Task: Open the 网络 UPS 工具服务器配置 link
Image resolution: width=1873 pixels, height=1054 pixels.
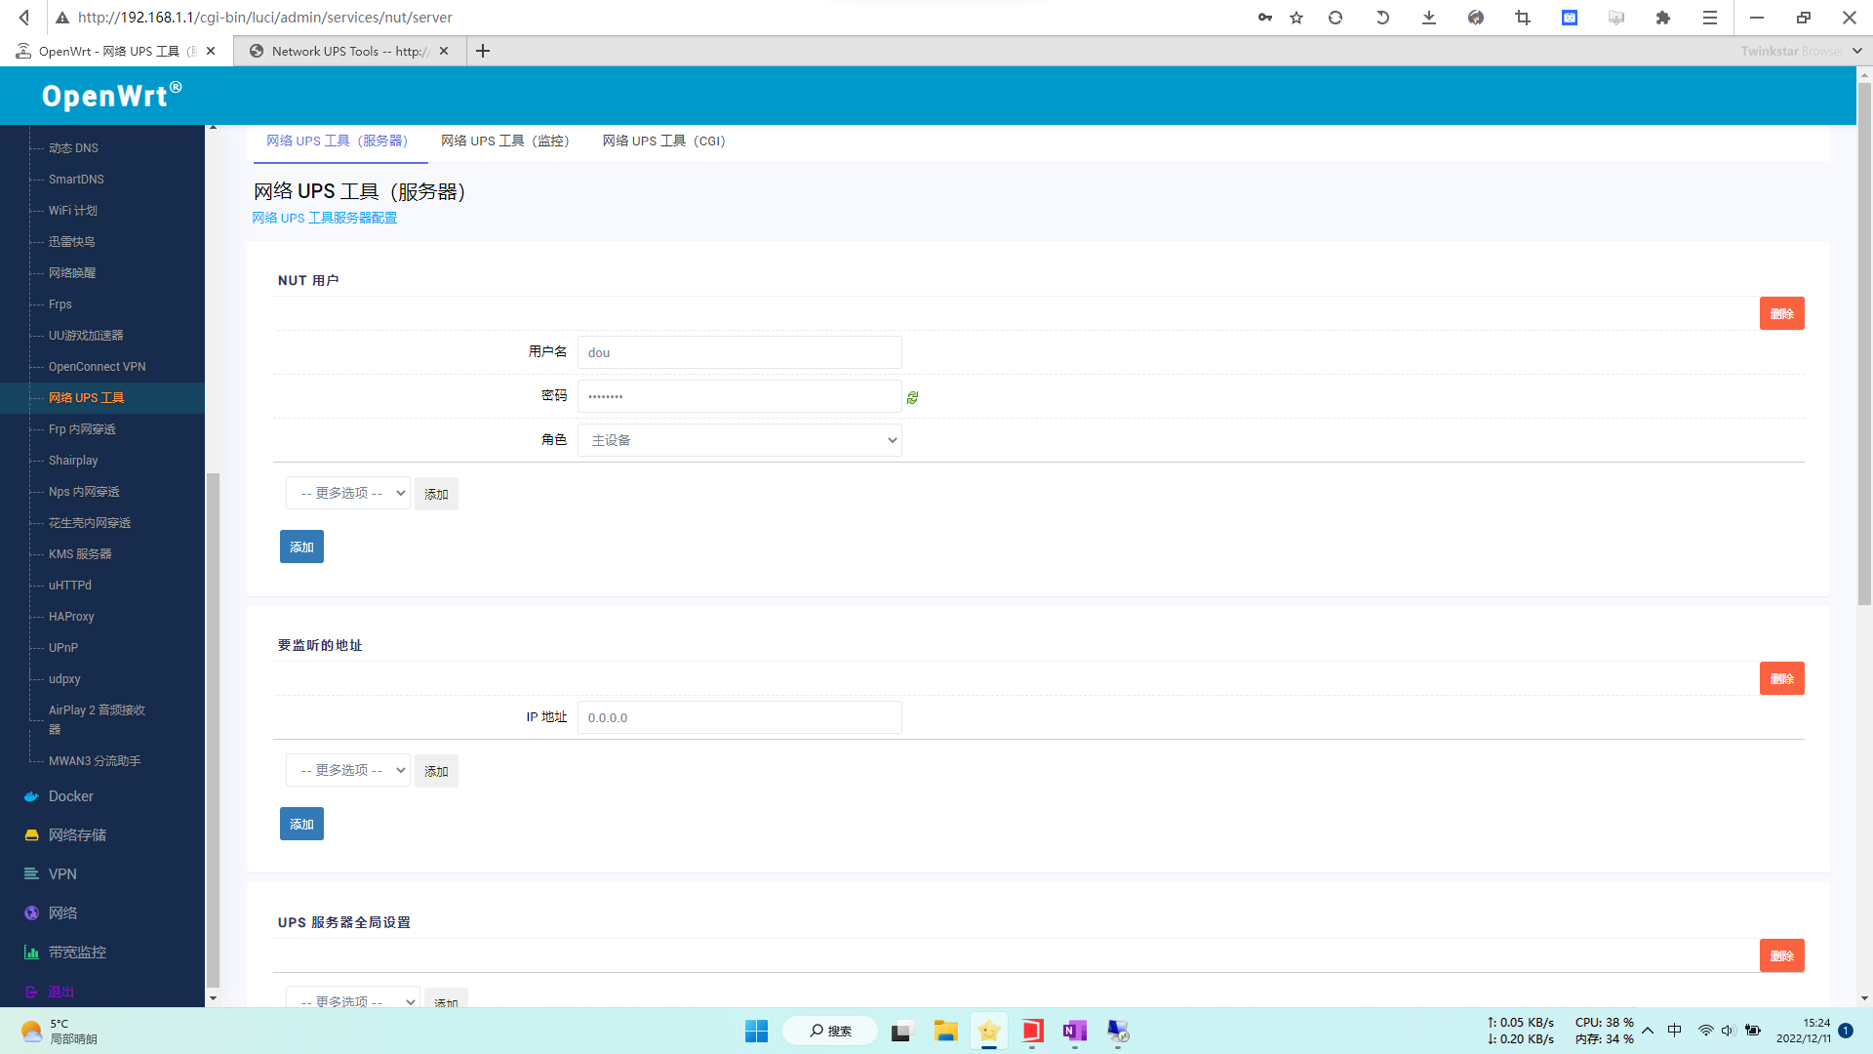Action: tap(324, 218)
